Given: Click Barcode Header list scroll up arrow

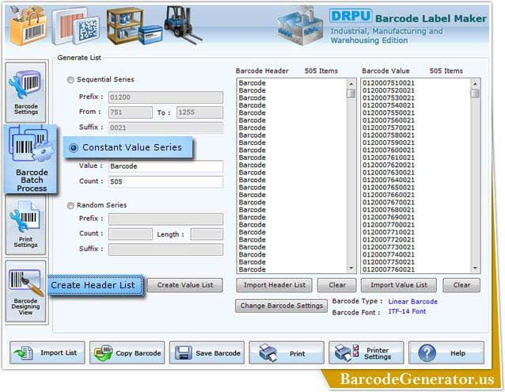Looking at the screenshot, I should coord(351,84).
